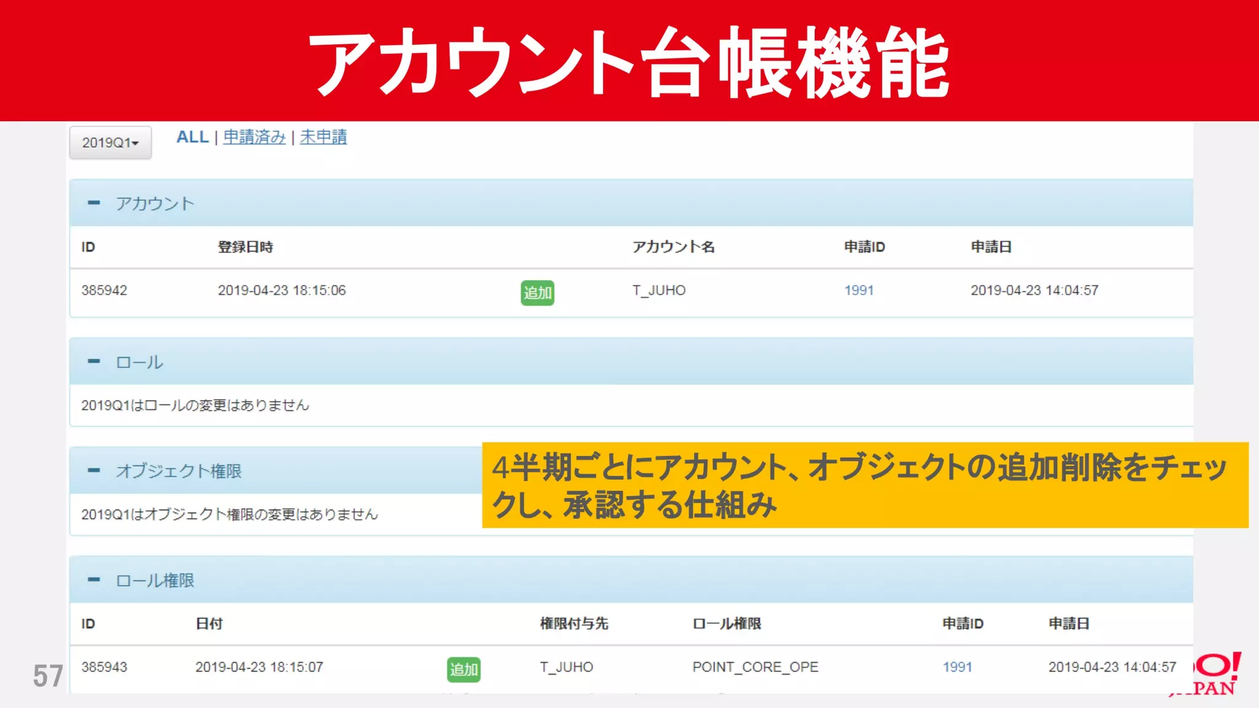Collapse the ロール section

(x=93, y=361)
